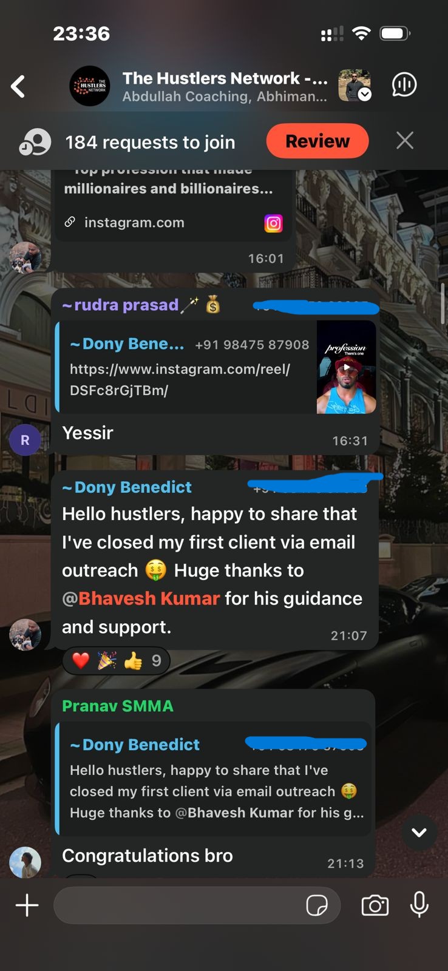Jump to latest messages with down chevron
The height and width of the screenshot is (971, 448).
coord(419,832)
